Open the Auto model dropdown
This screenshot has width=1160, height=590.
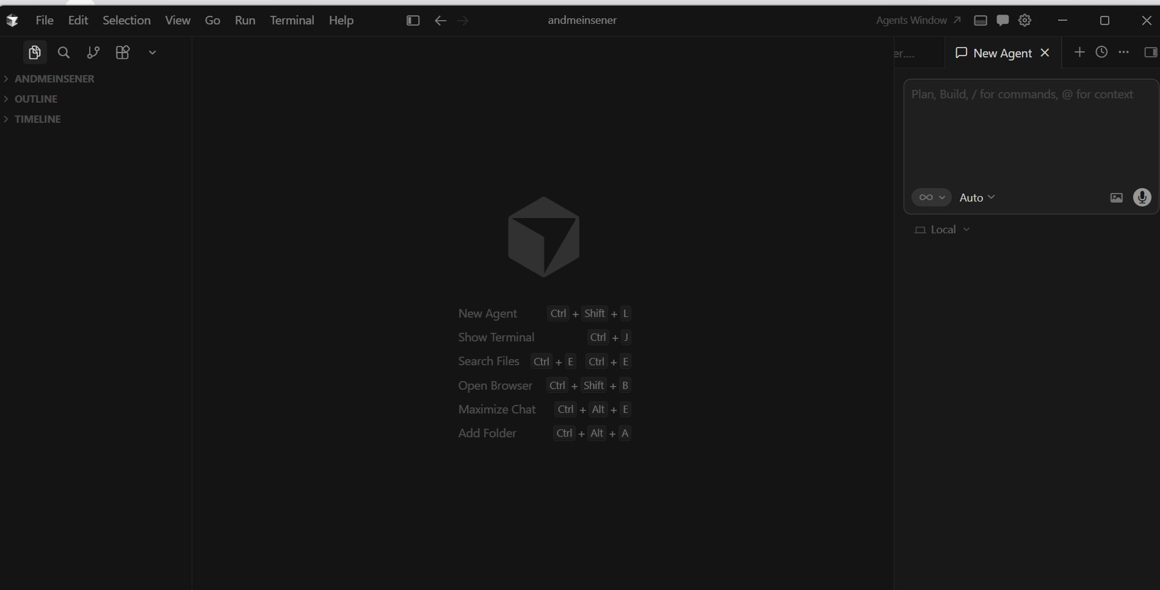pos(977,197)
